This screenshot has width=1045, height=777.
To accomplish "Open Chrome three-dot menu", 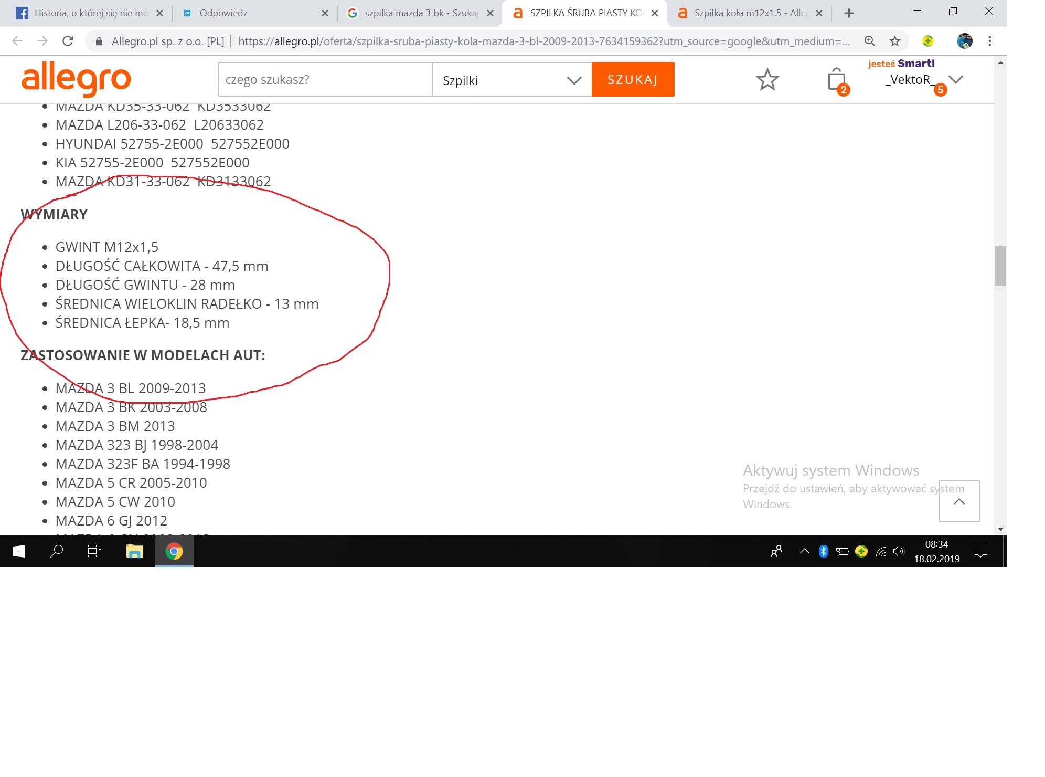I will coord(989,41).
